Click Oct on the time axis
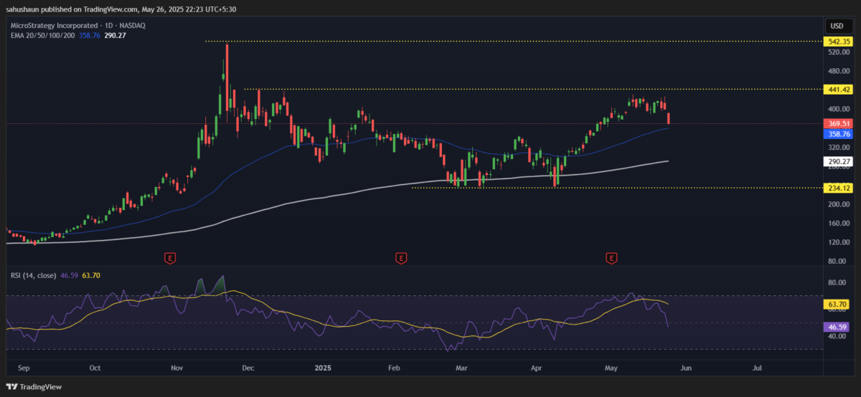 click(x=95, y=368)
